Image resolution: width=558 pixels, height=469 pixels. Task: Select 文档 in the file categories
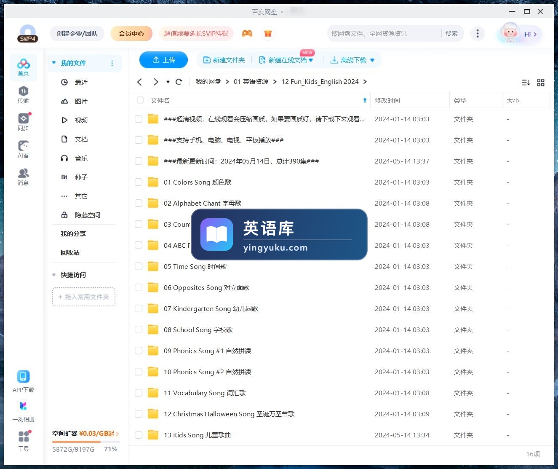point(81,139)
